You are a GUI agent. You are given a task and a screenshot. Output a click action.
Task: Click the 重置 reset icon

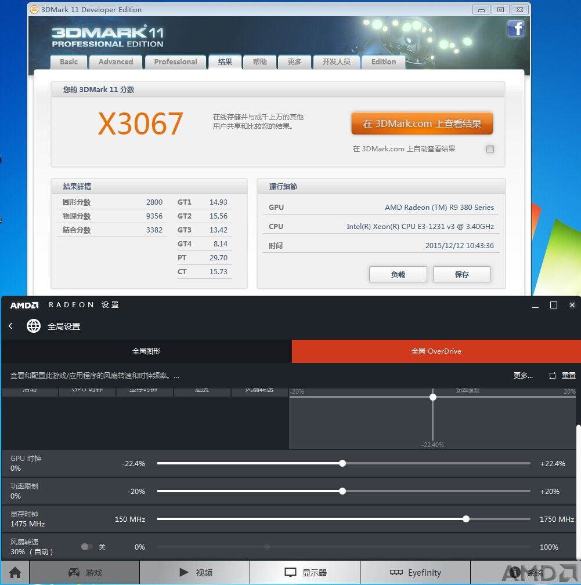[x=553, y=376]
